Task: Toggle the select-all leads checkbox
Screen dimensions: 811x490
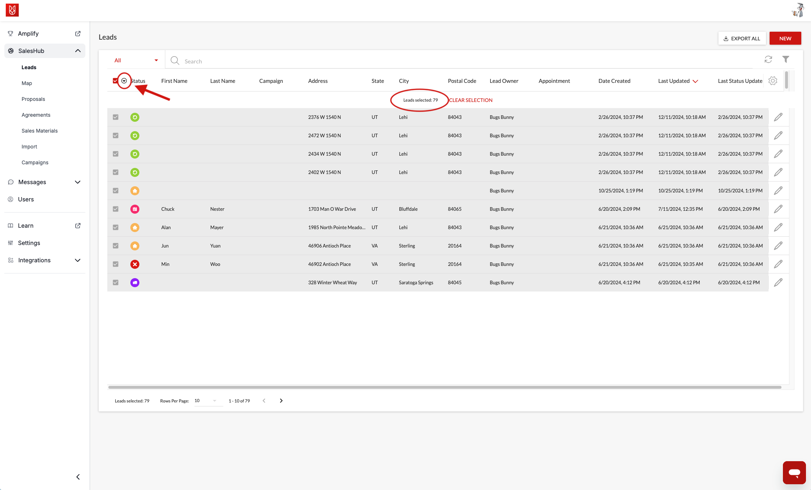Action: click(x=115, y=81)
